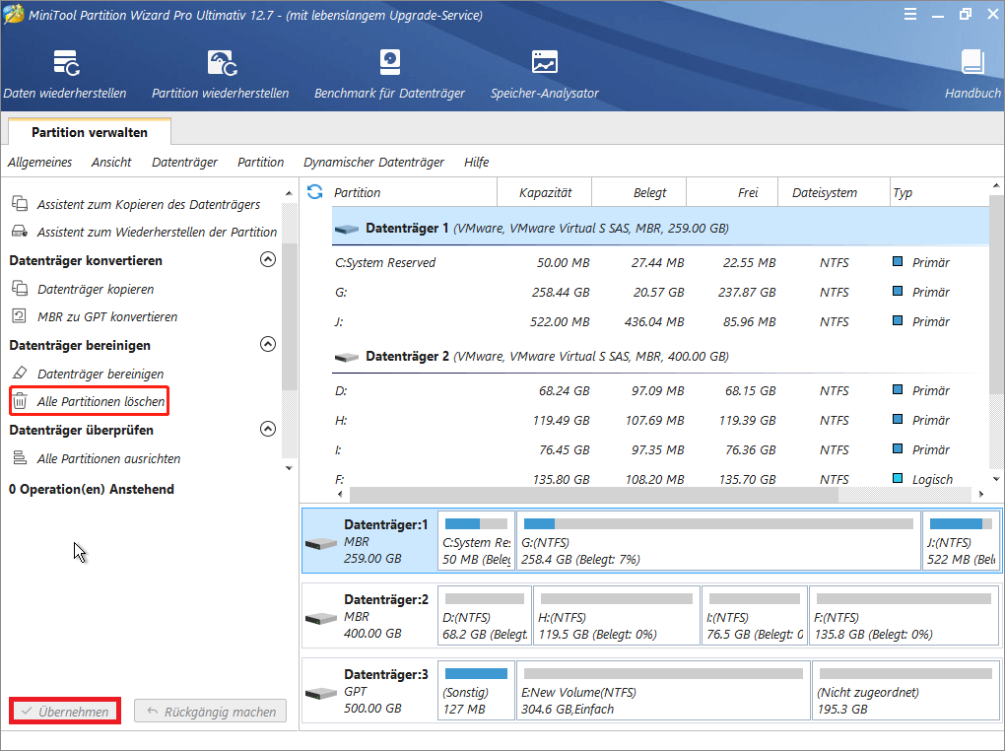Viewport: 1005px width, 751px height.
Task: Open the Speicher-Analysator
Action: point(545,74)
